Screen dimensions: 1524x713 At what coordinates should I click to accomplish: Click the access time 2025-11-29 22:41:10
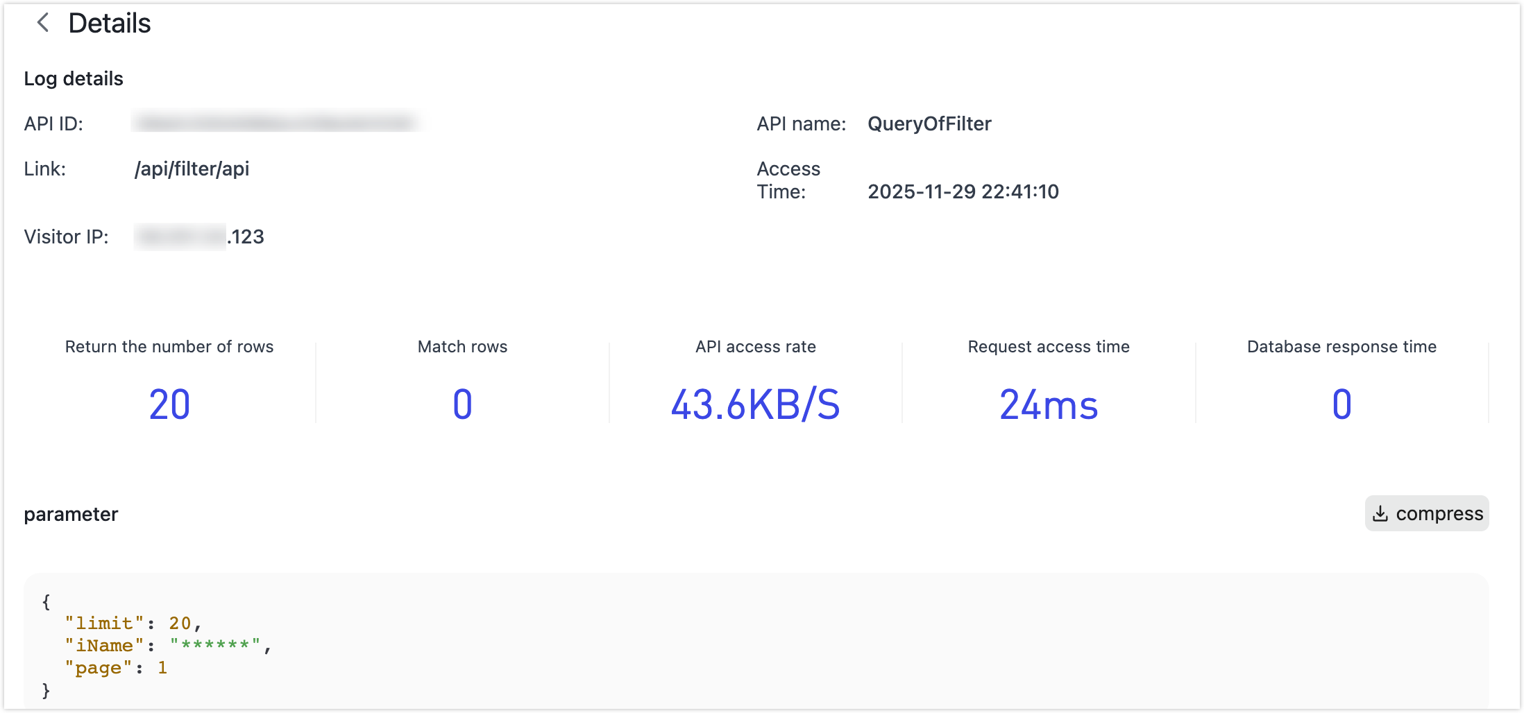tap(963, 191)
